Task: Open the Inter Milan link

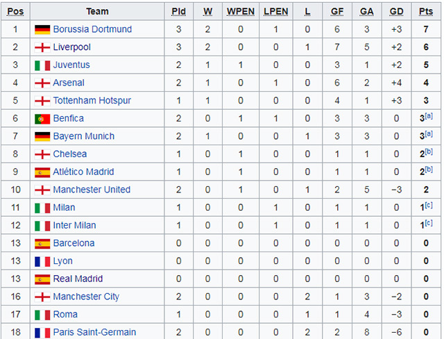Action: [x=74, y=225]
